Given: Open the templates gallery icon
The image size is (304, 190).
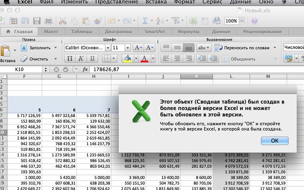Looking at the screenshot, I should pyautogui.click(x=13, y=21).
